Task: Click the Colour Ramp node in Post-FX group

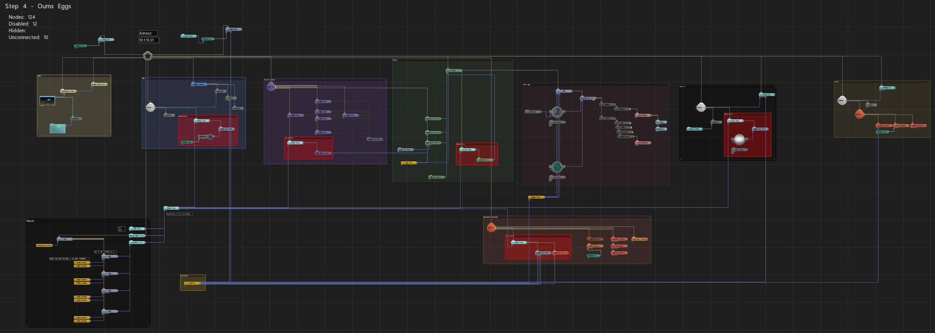Action: click(694, 129)
